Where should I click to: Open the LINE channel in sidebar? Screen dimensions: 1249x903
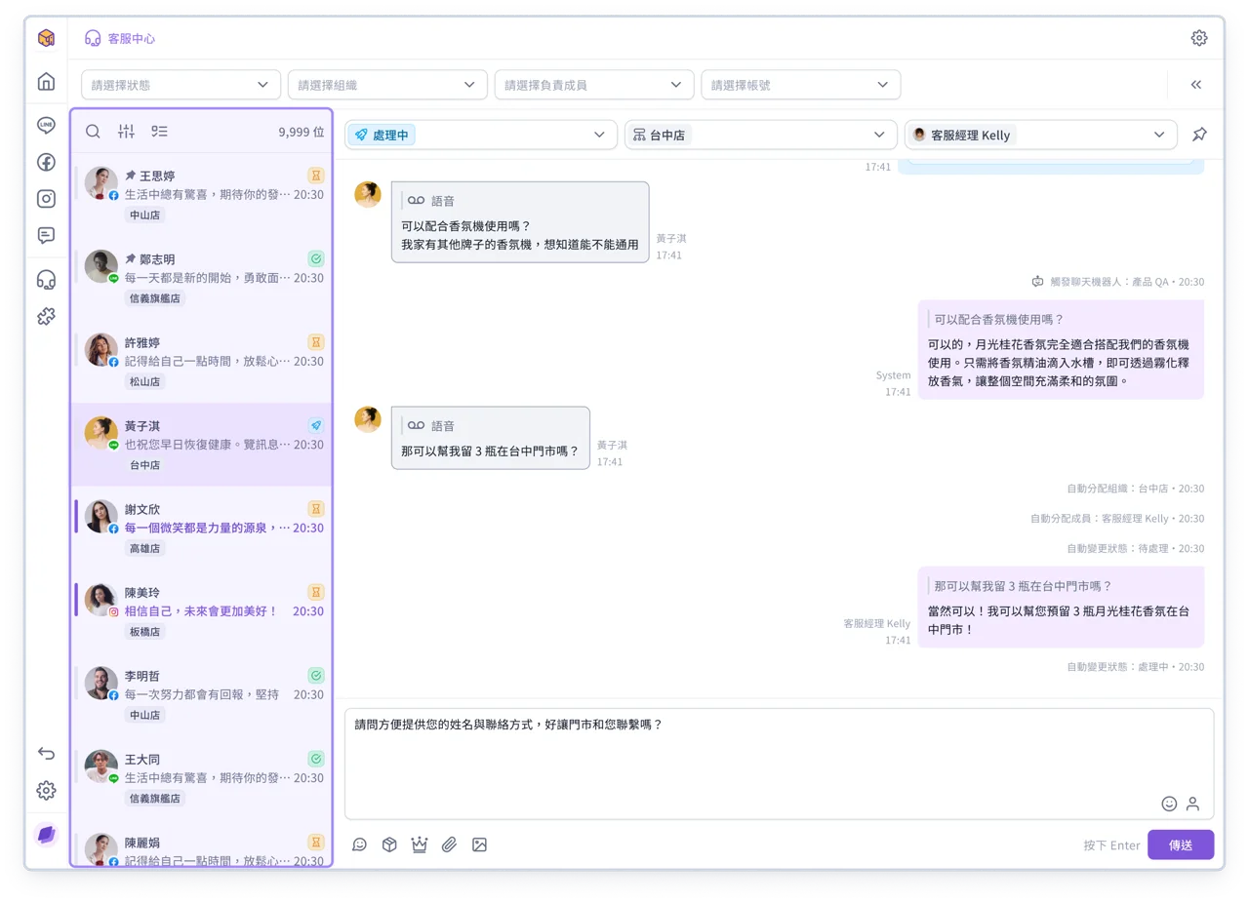(x=46, y=125)
